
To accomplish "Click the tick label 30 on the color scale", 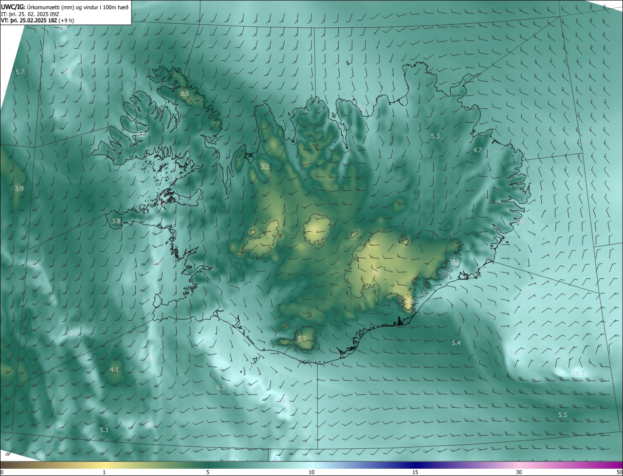I will pos(519,473).
